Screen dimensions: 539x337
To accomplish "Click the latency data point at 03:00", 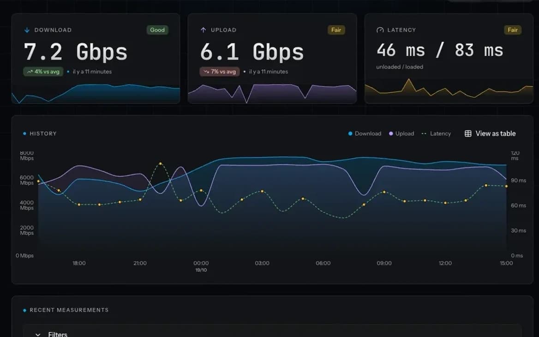I will click(x=262, y=191).
